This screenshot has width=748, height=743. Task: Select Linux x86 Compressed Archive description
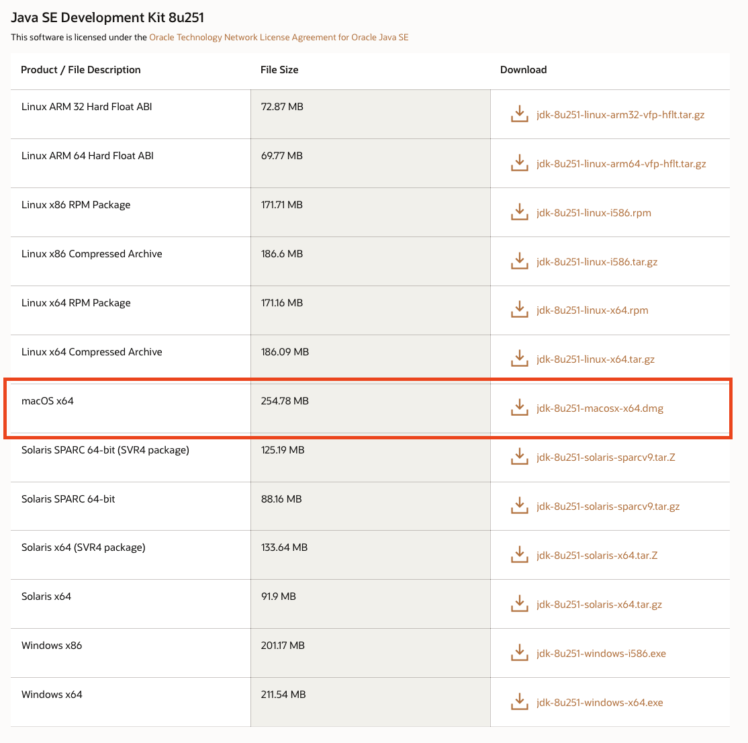(x=91, y=254)
